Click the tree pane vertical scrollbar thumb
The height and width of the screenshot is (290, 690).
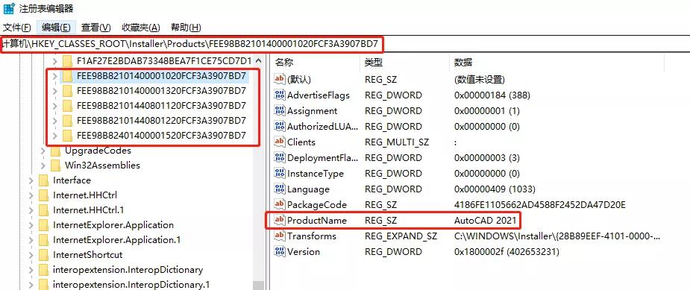point(258,286)
